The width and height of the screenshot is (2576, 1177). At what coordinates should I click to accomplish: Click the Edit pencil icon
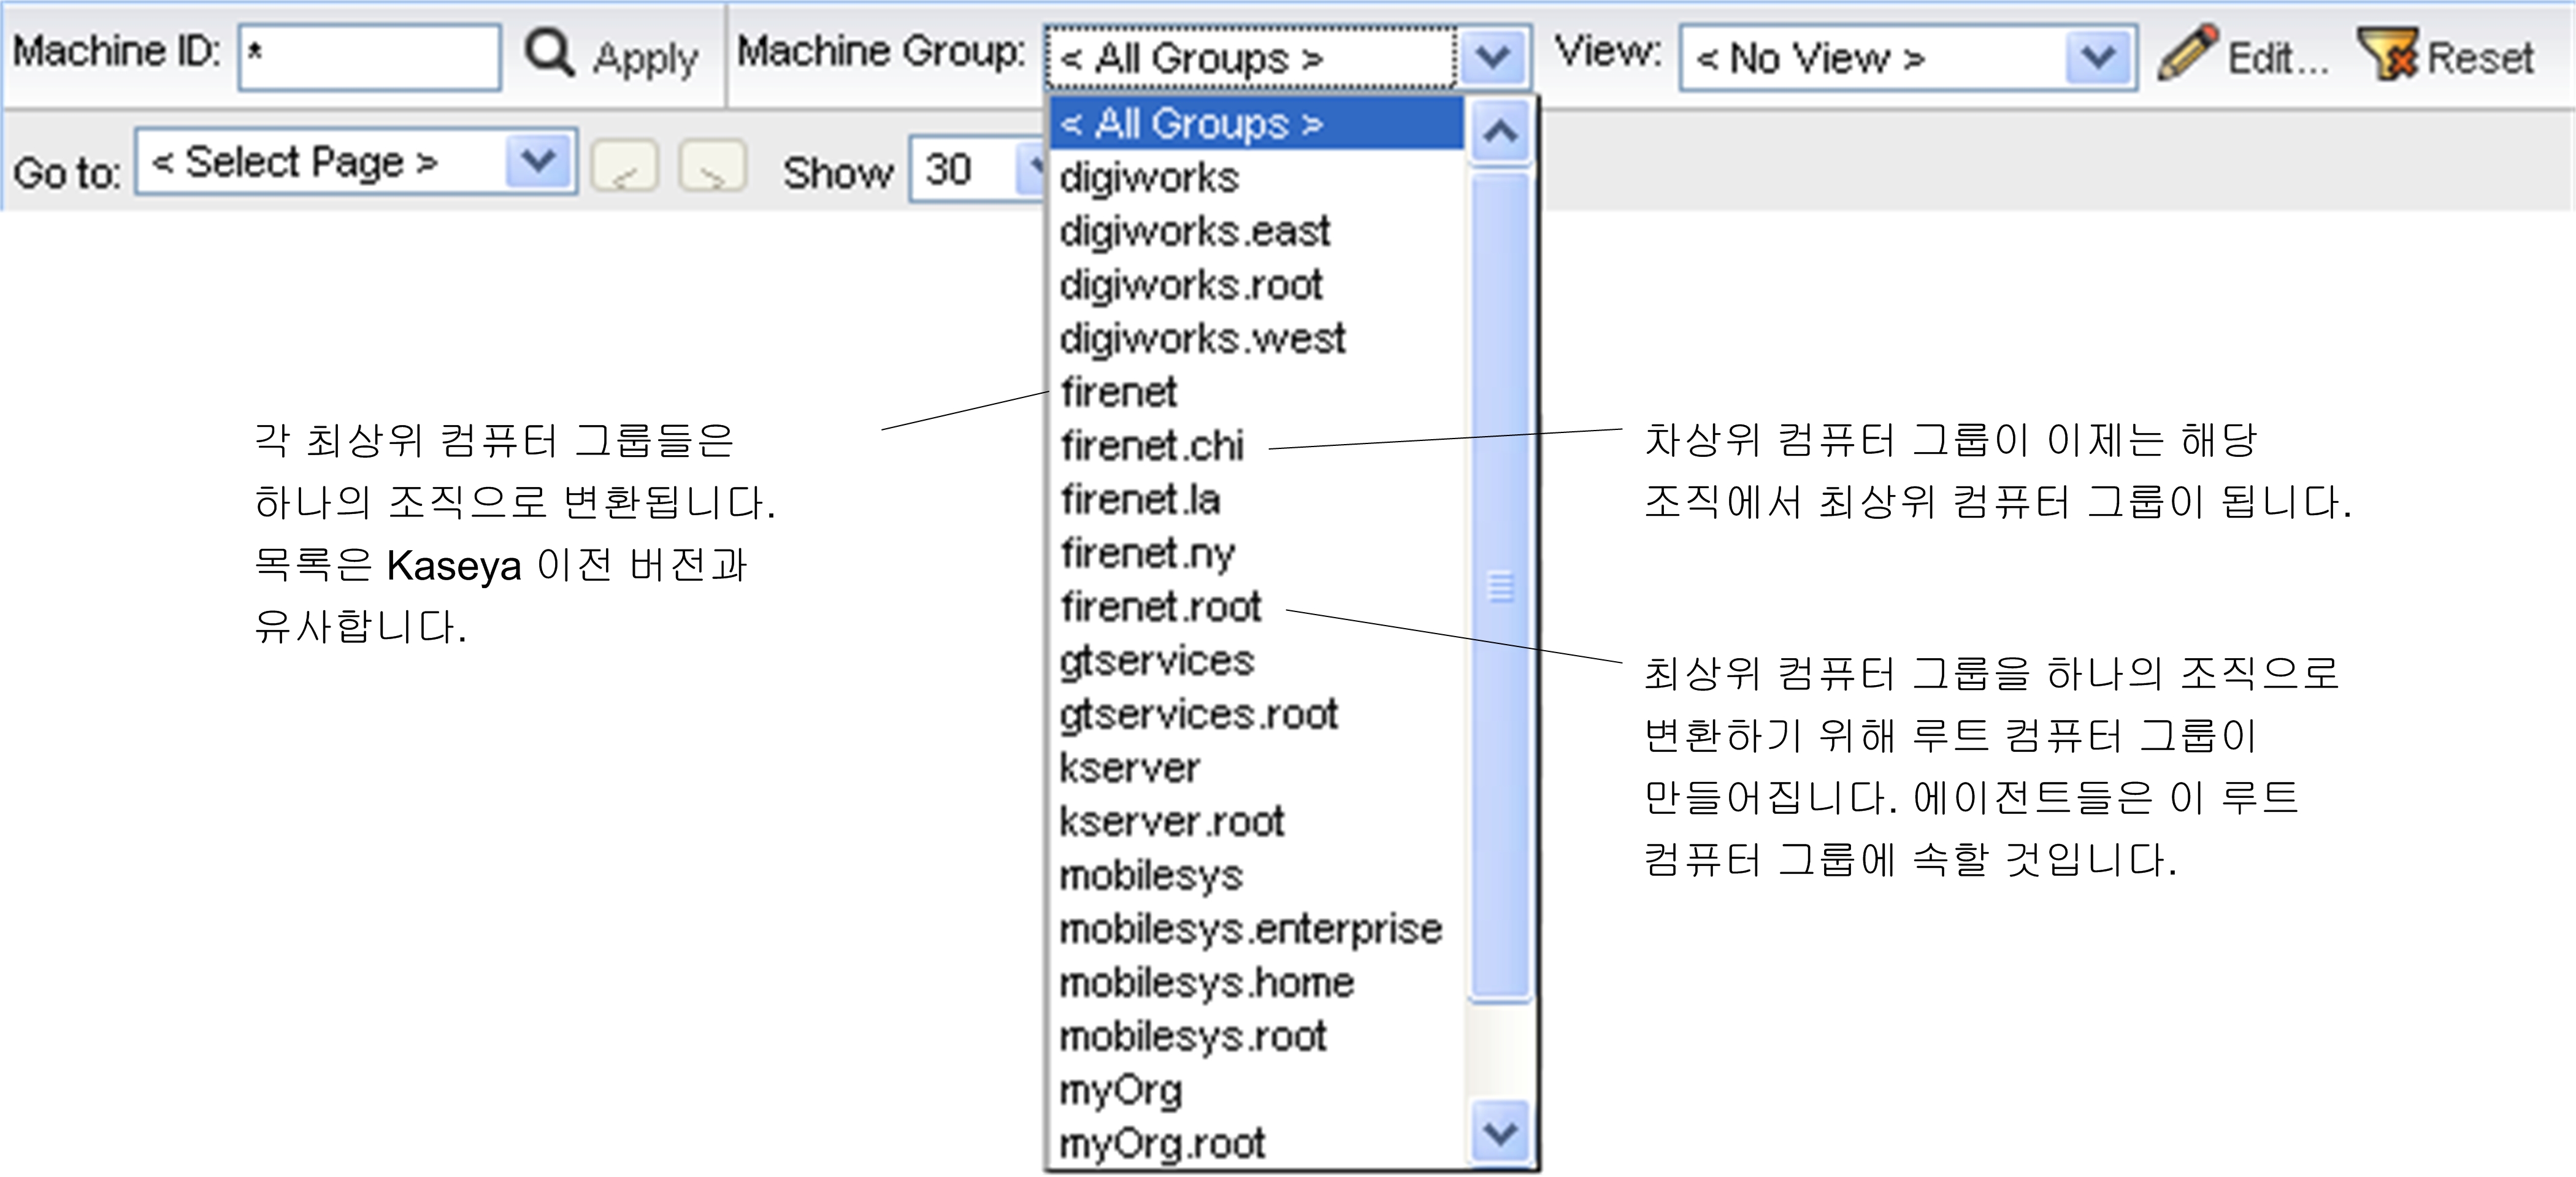point(2187,53)
